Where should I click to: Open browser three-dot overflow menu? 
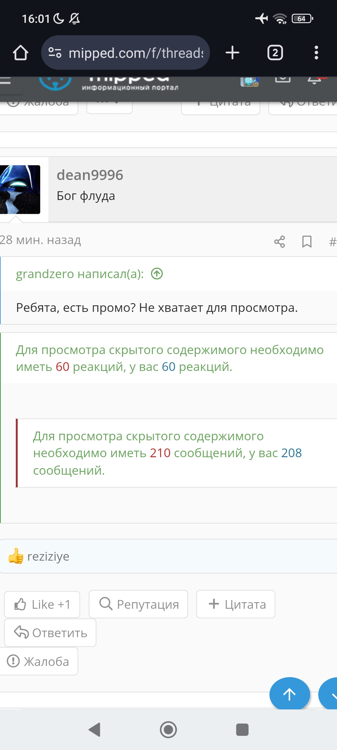coord(316,52)
